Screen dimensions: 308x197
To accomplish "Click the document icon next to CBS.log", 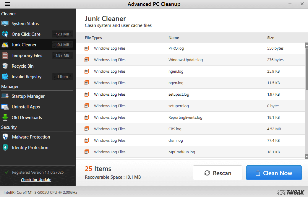I will click(x=87, y=129).
